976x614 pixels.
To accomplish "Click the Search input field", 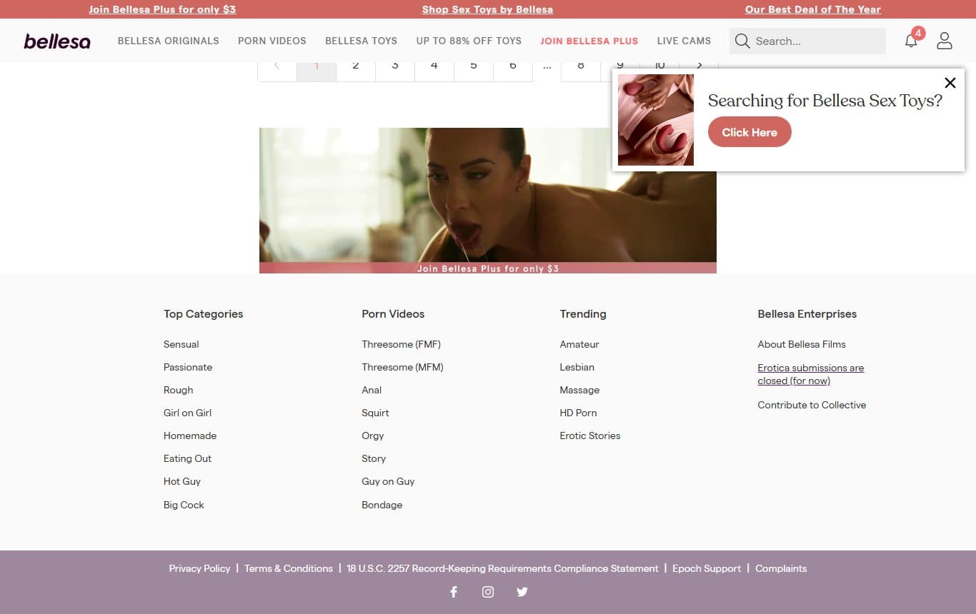I will pyautogui.click(x=807, y=41).
